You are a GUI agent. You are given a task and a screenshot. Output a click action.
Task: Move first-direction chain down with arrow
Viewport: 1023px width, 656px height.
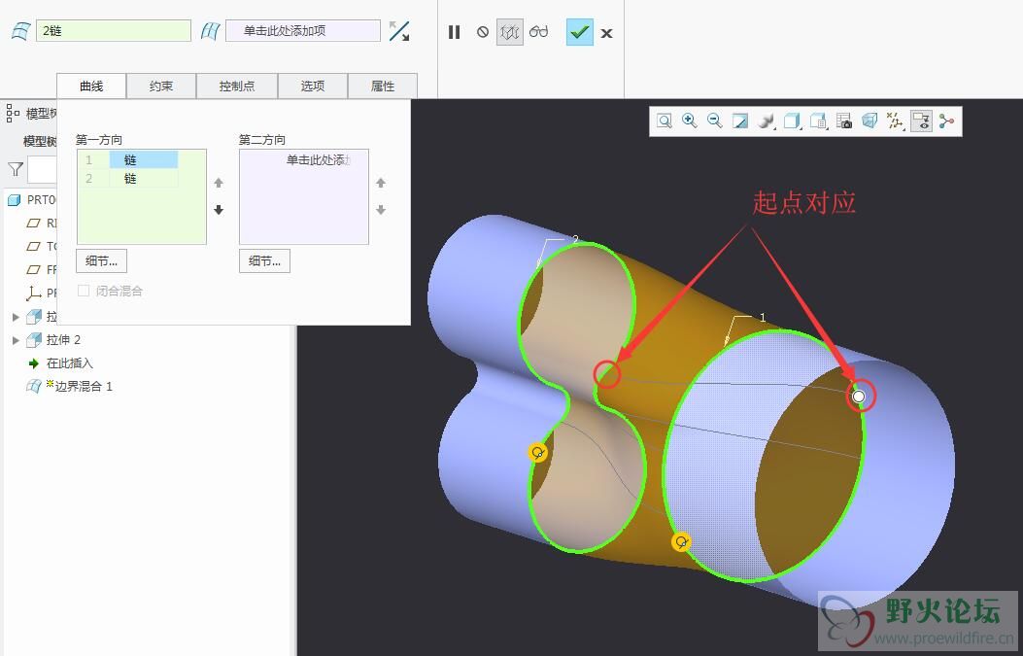(x=219, y=210)
